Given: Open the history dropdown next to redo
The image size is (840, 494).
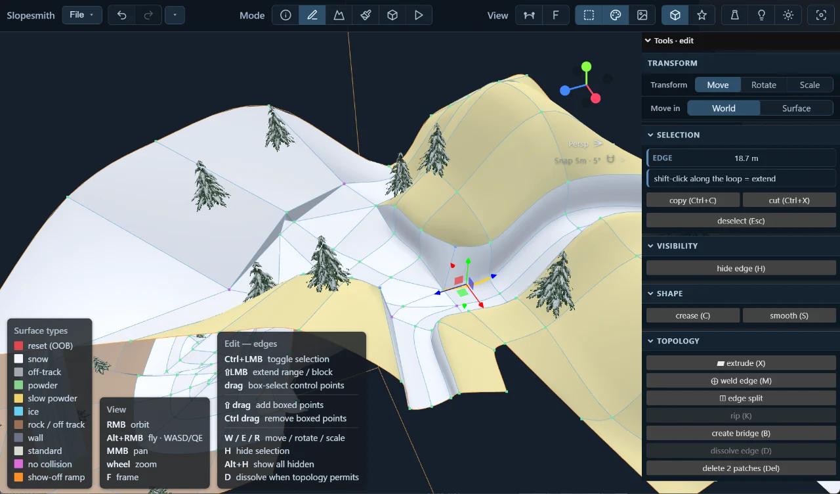Looking at the screenshot, I should click(175, 15).
